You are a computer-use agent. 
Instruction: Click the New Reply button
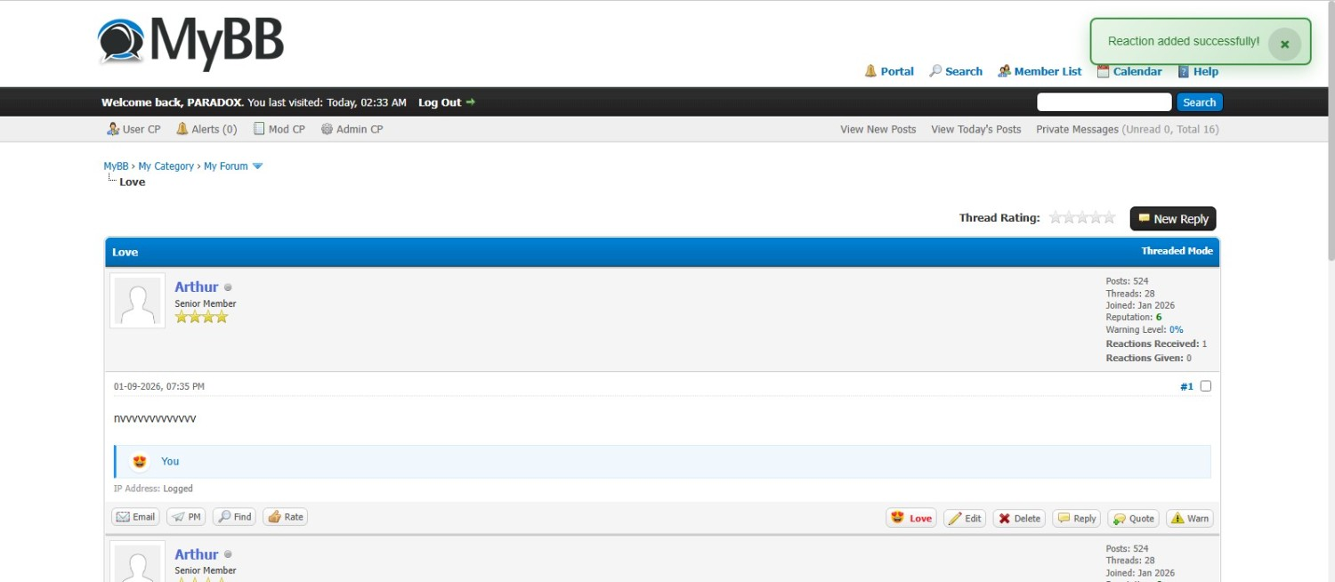pos(1172,219)
